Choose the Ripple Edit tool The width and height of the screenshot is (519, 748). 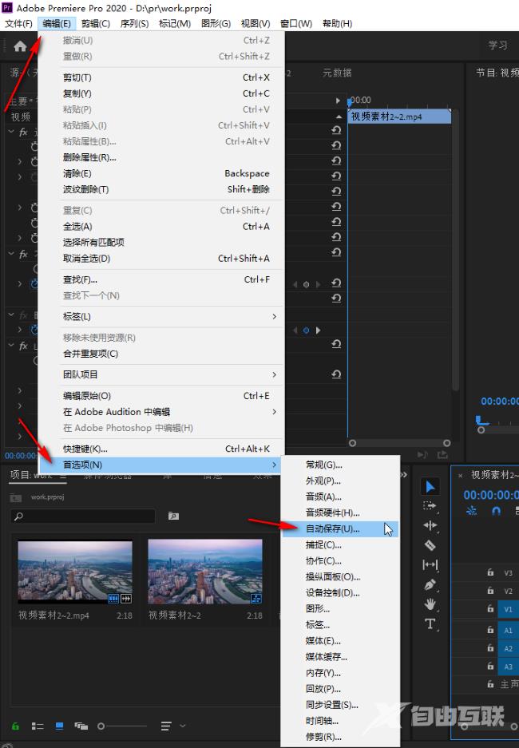[430, 525]
